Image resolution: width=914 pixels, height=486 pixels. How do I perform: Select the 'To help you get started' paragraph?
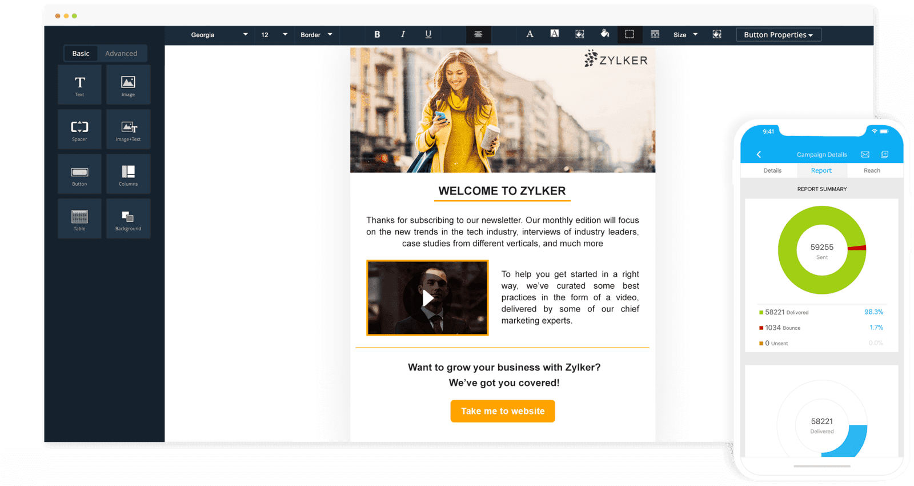tap(570, 297)
